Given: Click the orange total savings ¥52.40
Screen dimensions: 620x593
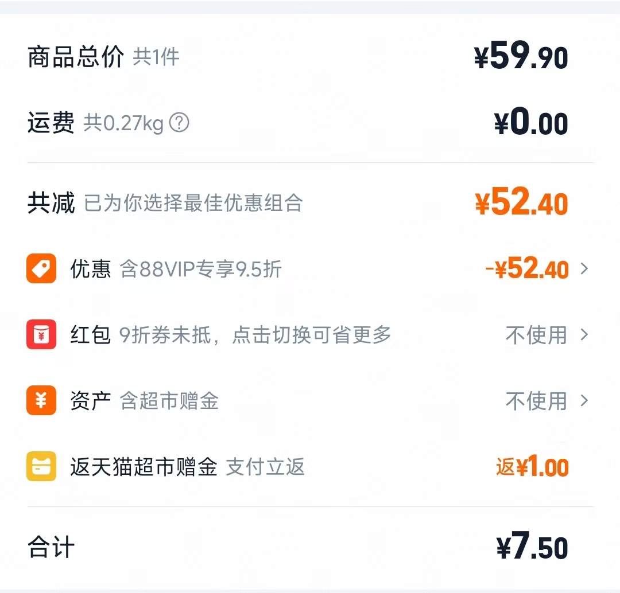Looking at the screenshot, I should pos(521,202).
